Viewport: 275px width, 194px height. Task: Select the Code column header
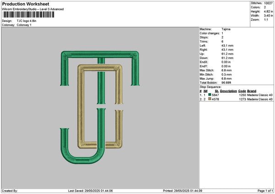[x=242, y=91]
